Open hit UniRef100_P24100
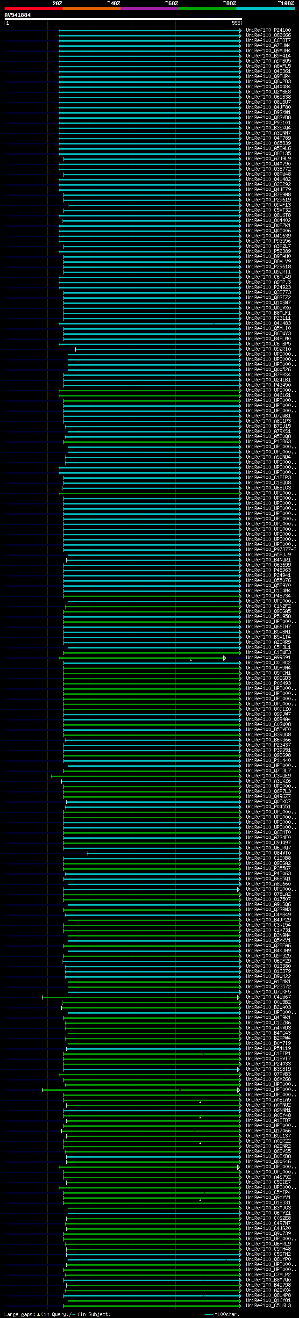The height and width of the screenshot is (1318, 299). pyautogui.click(x=268, y=30)
